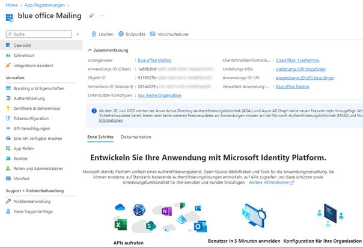This screenshot has width=363, height=248.
Task: Open the more options ellipsis near title
Action: tap(102, 16)
